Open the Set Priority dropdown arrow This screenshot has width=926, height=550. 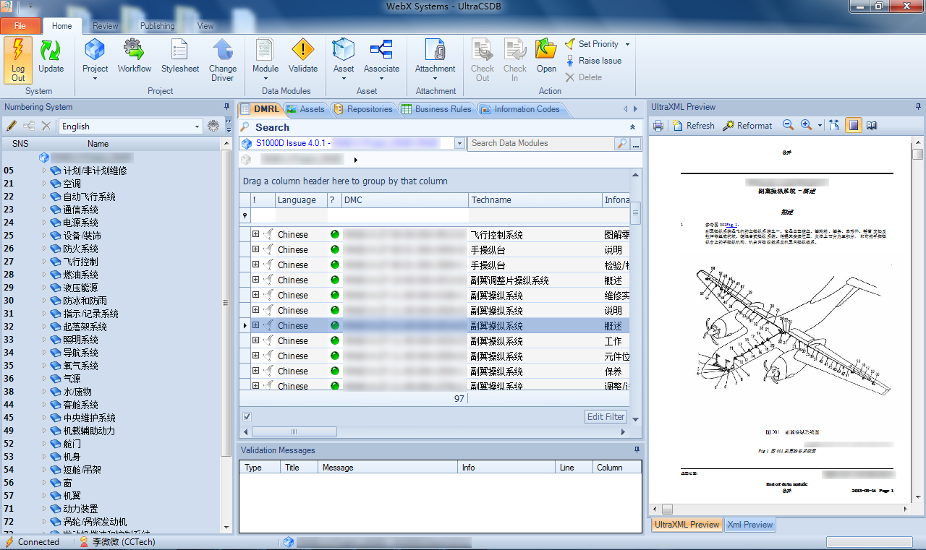click(x=627, y=44)
